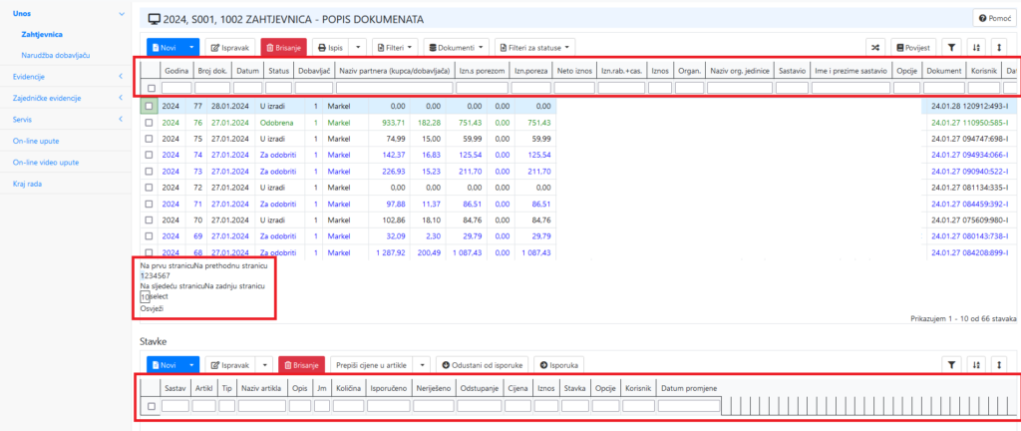Click Prepiši cijene u artikle
The height and width of the screenshot is (431, 1021).
click(x=372, y=364)
